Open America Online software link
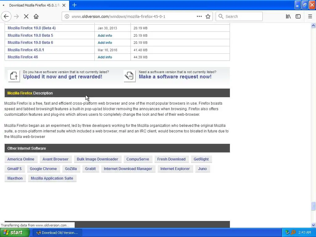The height and width of the screenshot is (237, 316). coord(21,159)
